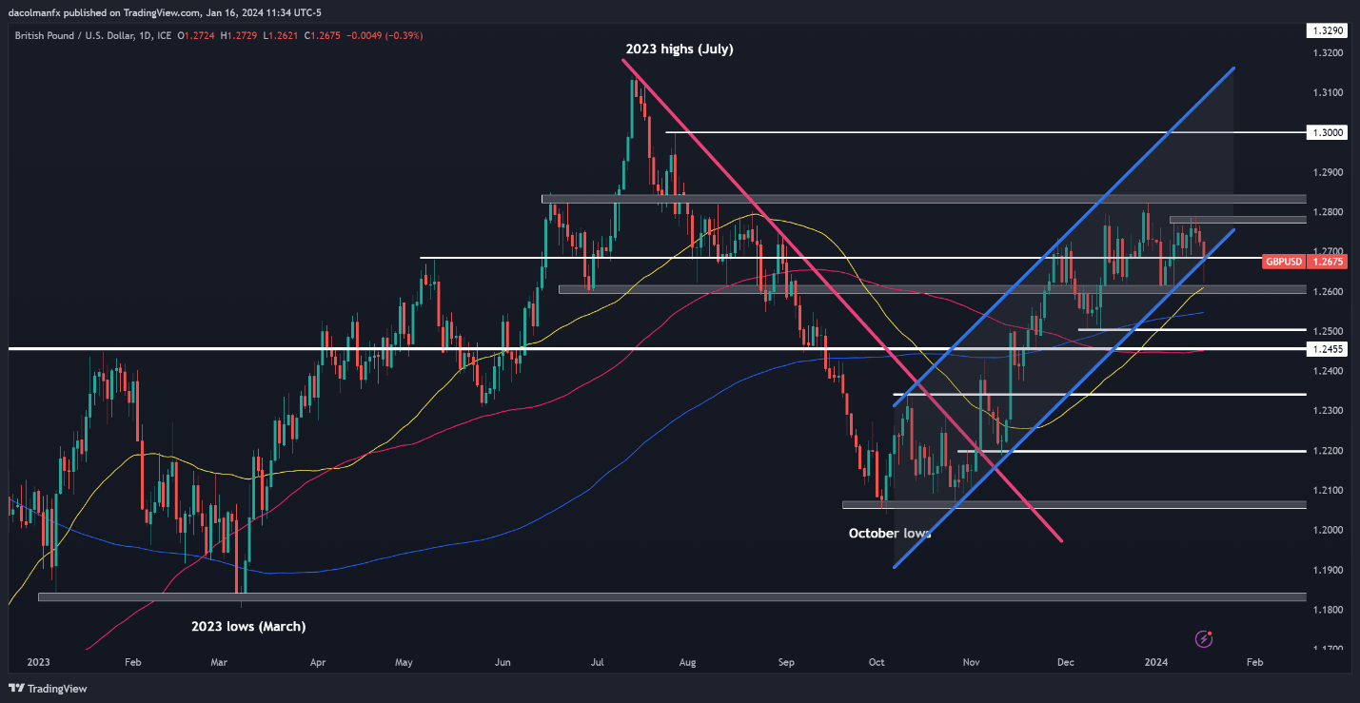Click the 1.2000 price axis label
The height and width of the screenshot is (703, 1360).
[1327, 530]
